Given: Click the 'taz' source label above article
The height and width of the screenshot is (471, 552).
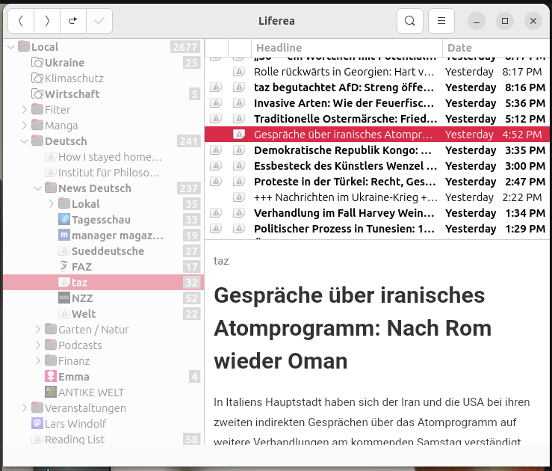Looking at the screenshot, I should click(221, 261).
